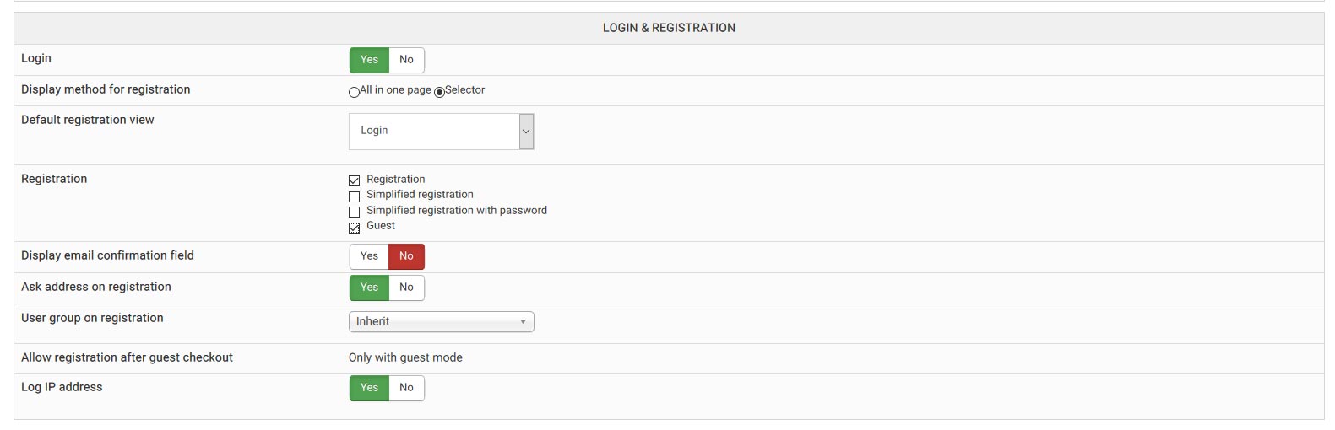
Task: Click the Display method for registration label
Action: point(106,89)
